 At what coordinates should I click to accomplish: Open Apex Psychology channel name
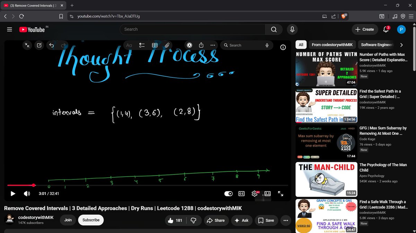click(372, 176)
